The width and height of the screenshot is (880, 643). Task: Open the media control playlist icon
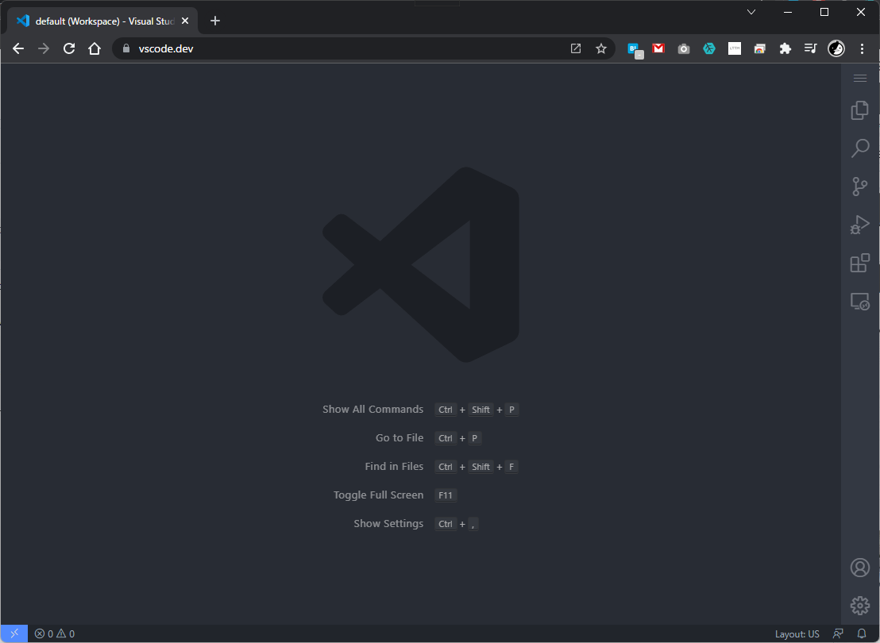(810, 48)
